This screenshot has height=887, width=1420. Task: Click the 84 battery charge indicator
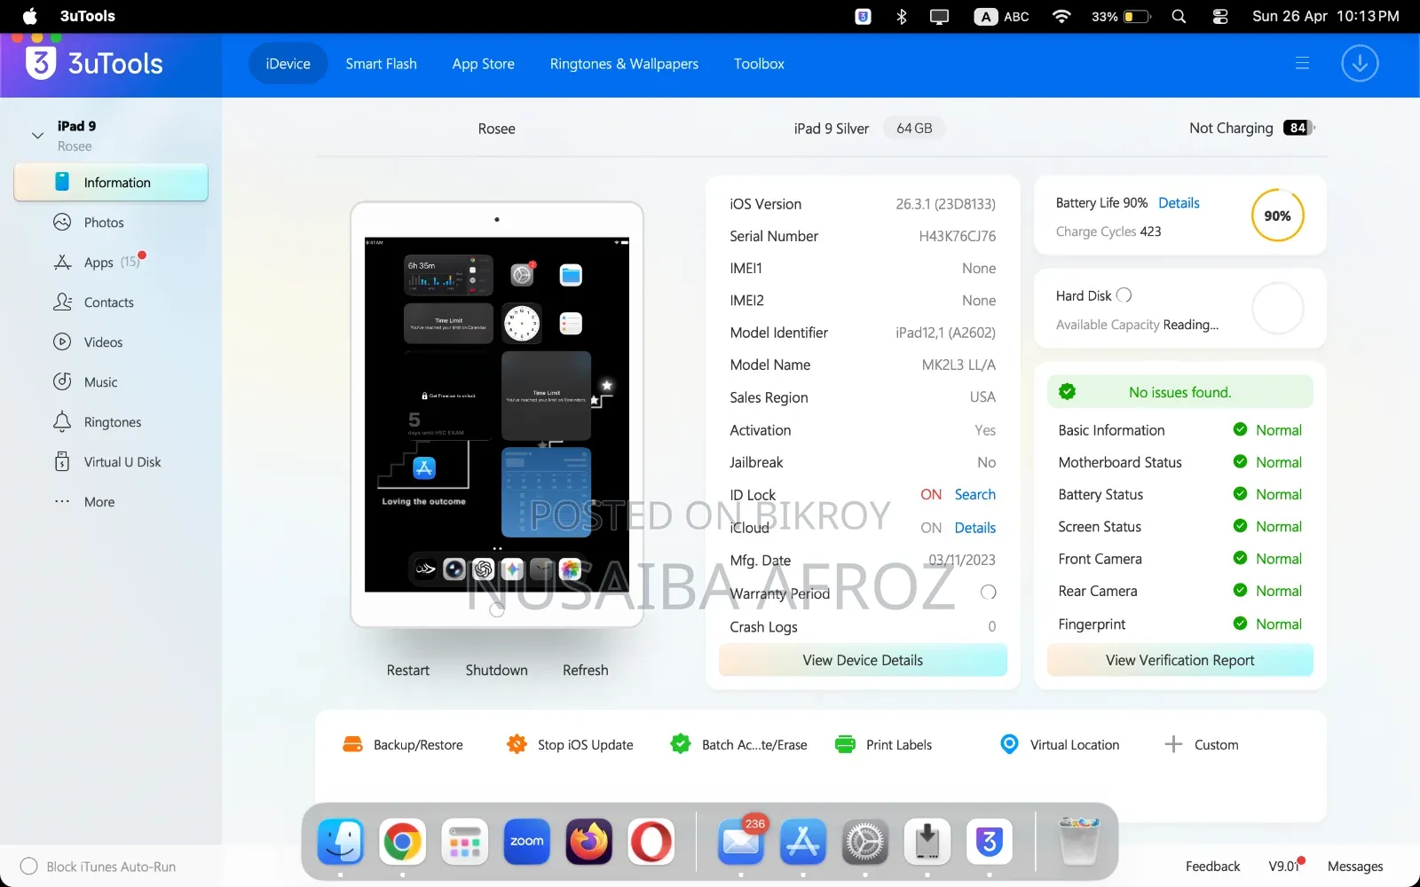(x=1299, y=128)
